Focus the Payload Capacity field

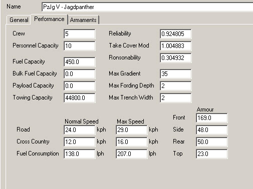point(80,86)
